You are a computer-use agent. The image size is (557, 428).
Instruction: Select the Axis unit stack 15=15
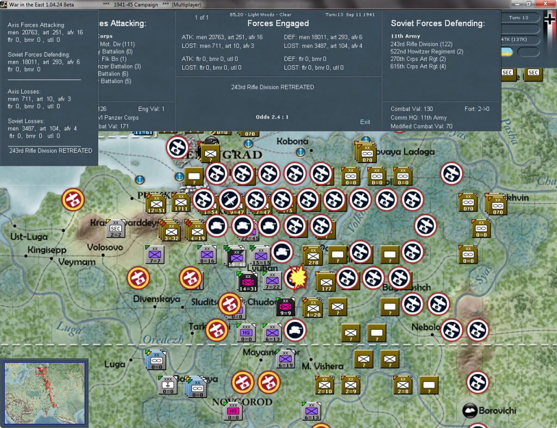(x=261, y=256)
